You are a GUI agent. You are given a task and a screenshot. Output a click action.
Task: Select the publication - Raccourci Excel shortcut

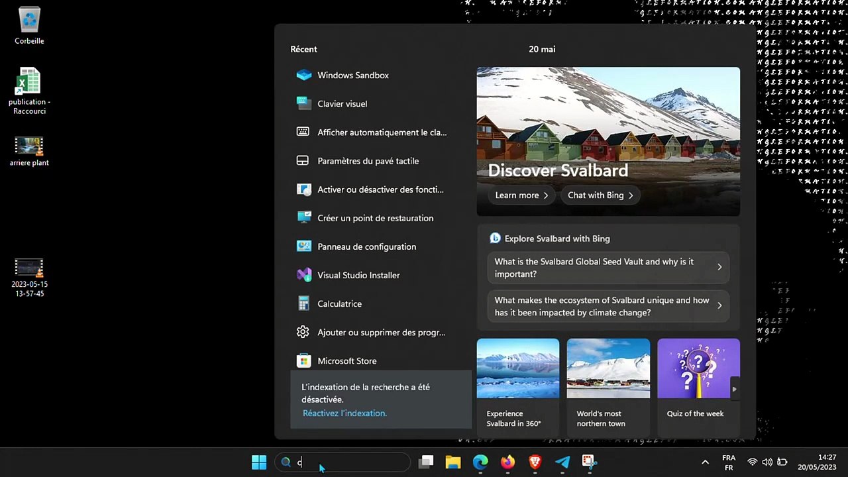[29, 91]
